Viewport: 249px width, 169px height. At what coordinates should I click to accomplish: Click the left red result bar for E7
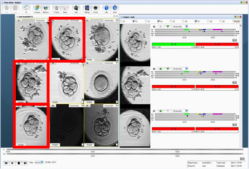[x=174, y=129]
